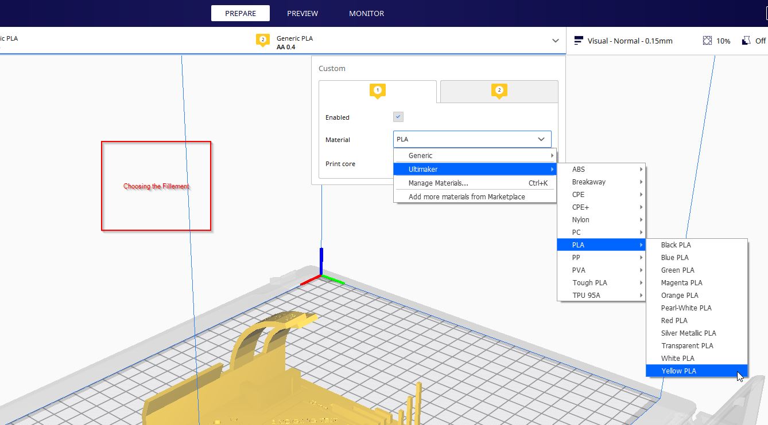
Task: Select Yellow PLA material
Action: [x=697, y=371]
